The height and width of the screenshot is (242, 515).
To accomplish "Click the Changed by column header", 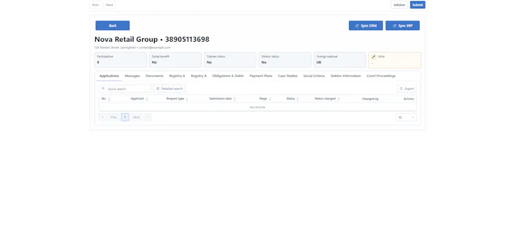I will click(370, 99).
